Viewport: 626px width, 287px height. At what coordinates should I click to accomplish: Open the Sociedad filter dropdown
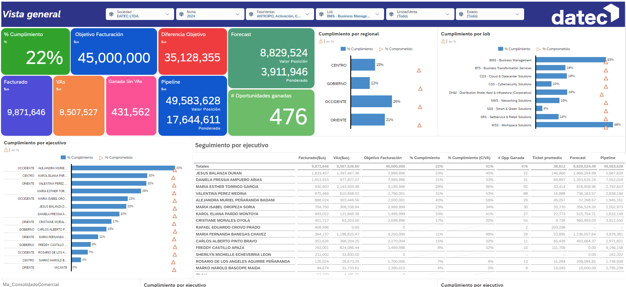140,14
